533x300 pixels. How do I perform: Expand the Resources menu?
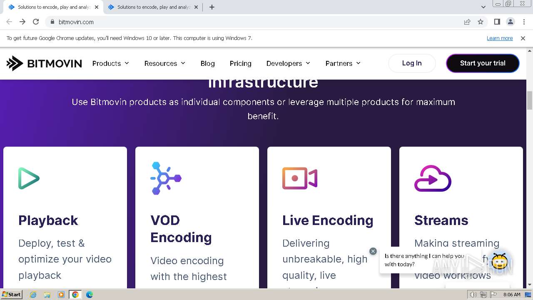tap(165, 63)
